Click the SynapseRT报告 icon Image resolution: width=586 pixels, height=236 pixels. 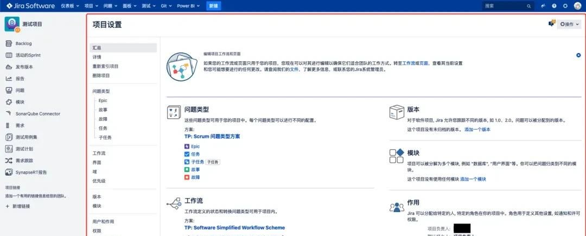pos(9,173)
